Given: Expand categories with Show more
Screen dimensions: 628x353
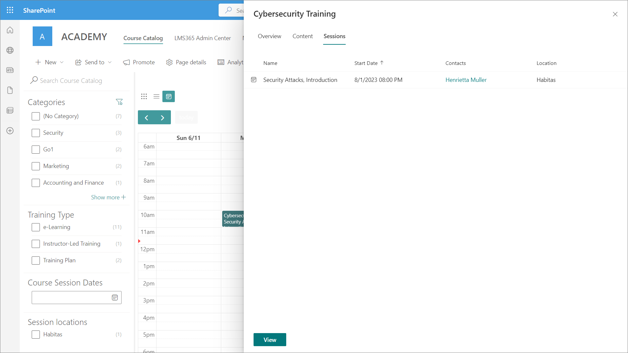Looking at the screenshot, I should tap(108, 197).
